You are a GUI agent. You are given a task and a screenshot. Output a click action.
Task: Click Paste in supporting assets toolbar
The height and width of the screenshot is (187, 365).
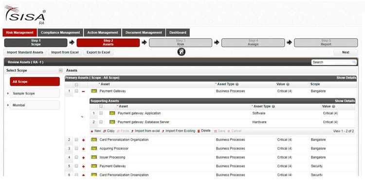[x=123, y=131]
